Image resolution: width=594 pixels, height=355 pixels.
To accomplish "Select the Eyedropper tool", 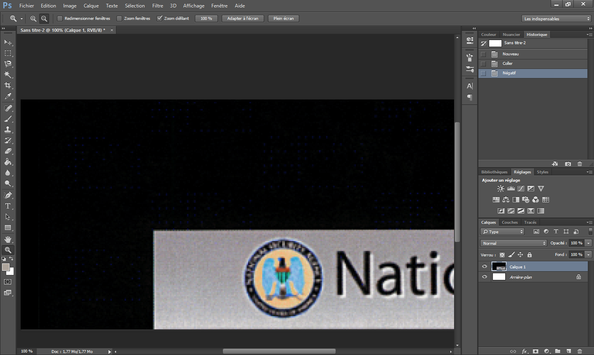I will point(8,96).
